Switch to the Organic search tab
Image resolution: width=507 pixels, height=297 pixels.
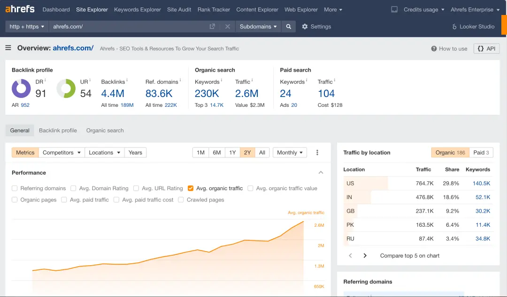click(x=105, y=130)
